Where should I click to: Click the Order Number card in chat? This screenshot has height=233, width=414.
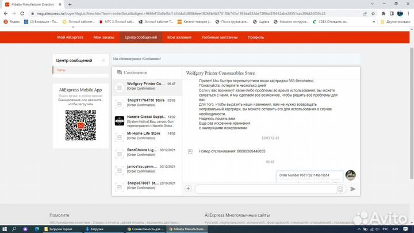[x=309, y=177]
